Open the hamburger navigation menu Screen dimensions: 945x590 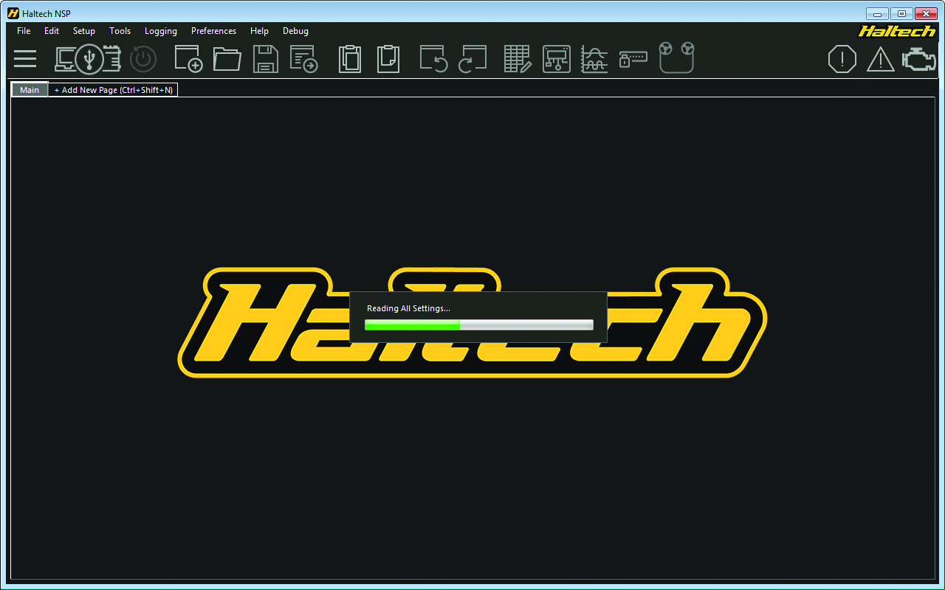25,59
